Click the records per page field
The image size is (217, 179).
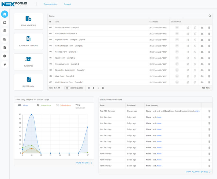point(67,88)
